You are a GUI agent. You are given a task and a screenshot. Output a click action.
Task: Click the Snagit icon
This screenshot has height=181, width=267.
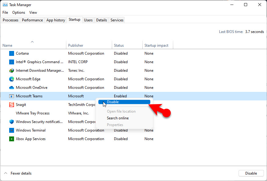[x=11, y=105]
